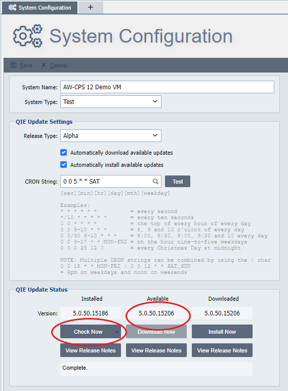Click the magnifier icon in CRON String field

pyautogui.click(x=155, y=181)
